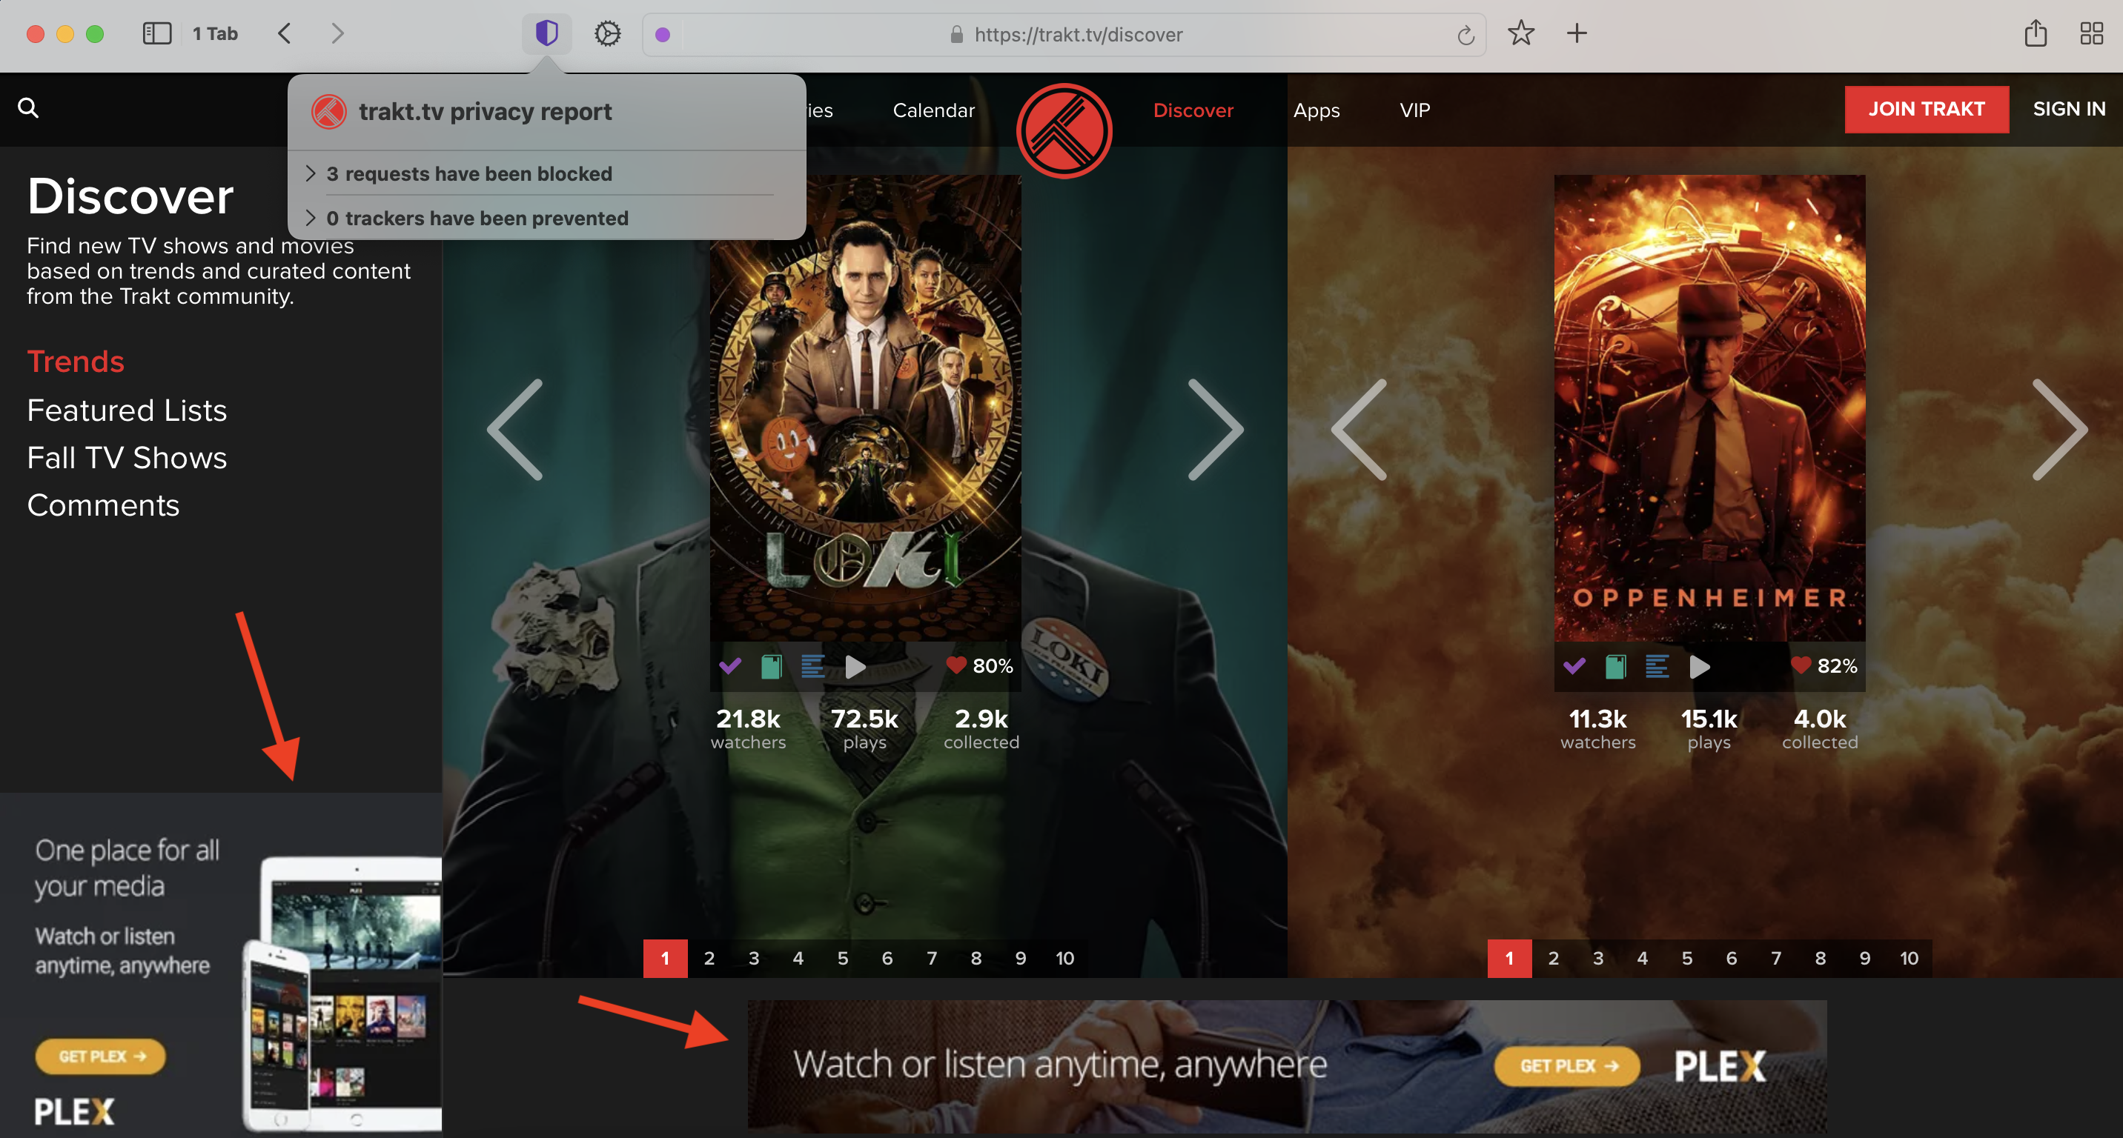Click the Trakt search magnifier icon
This screenshot has height=1138, width=2123.
(28, 108)
